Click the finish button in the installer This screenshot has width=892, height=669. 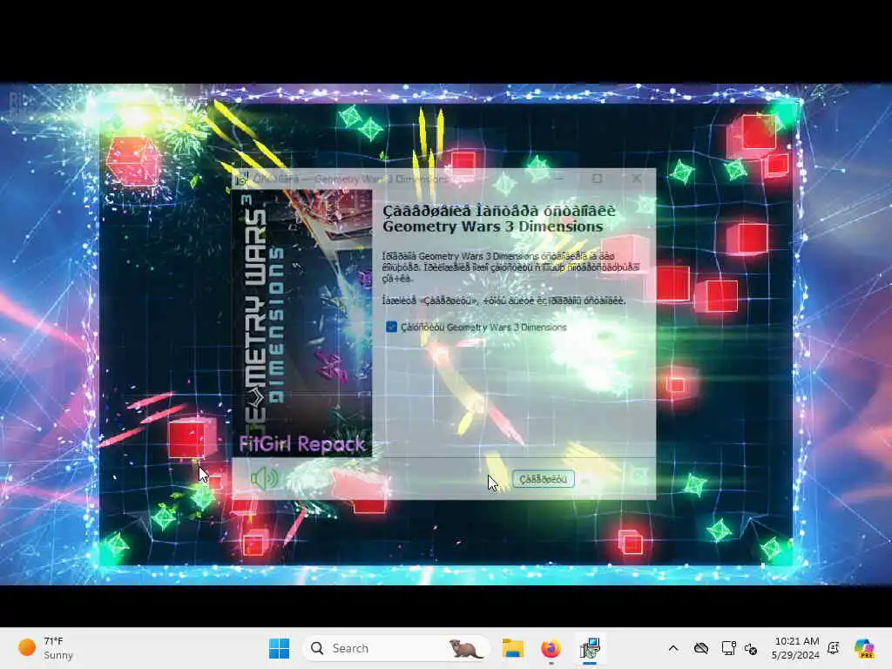(544, 479)
